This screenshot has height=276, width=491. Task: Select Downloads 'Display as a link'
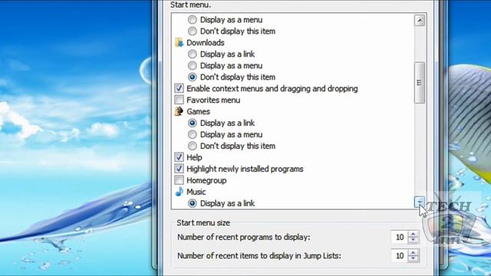[x=193, y=54]
